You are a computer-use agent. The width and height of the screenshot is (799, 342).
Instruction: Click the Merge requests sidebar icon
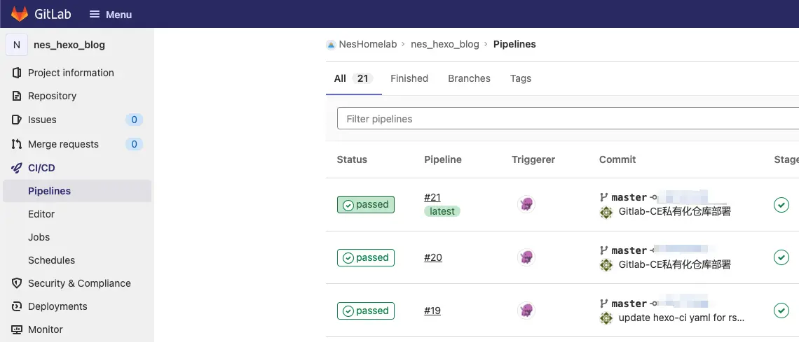[17, 144]
